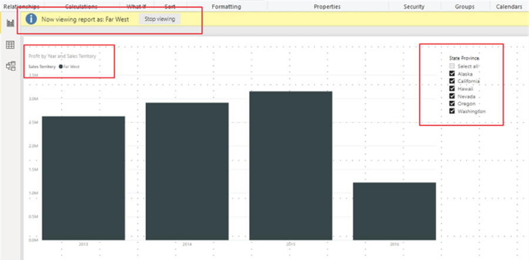Viewport: 529px width, 260px height.
Task: Open the Properties ribbon group
Action: point(327,6)
